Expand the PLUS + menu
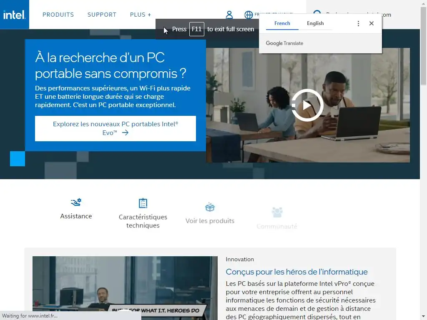Image resolution: width=427 pixels, height=320 pixels. click(141, 15)
